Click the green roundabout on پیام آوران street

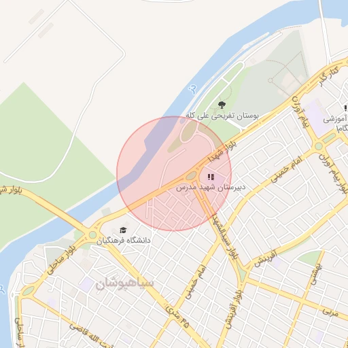click(x=319, y=146)
